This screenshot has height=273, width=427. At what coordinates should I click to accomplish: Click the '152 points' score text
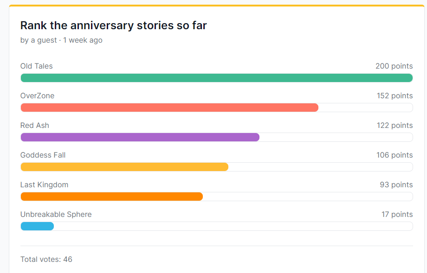tap(395, 96)
